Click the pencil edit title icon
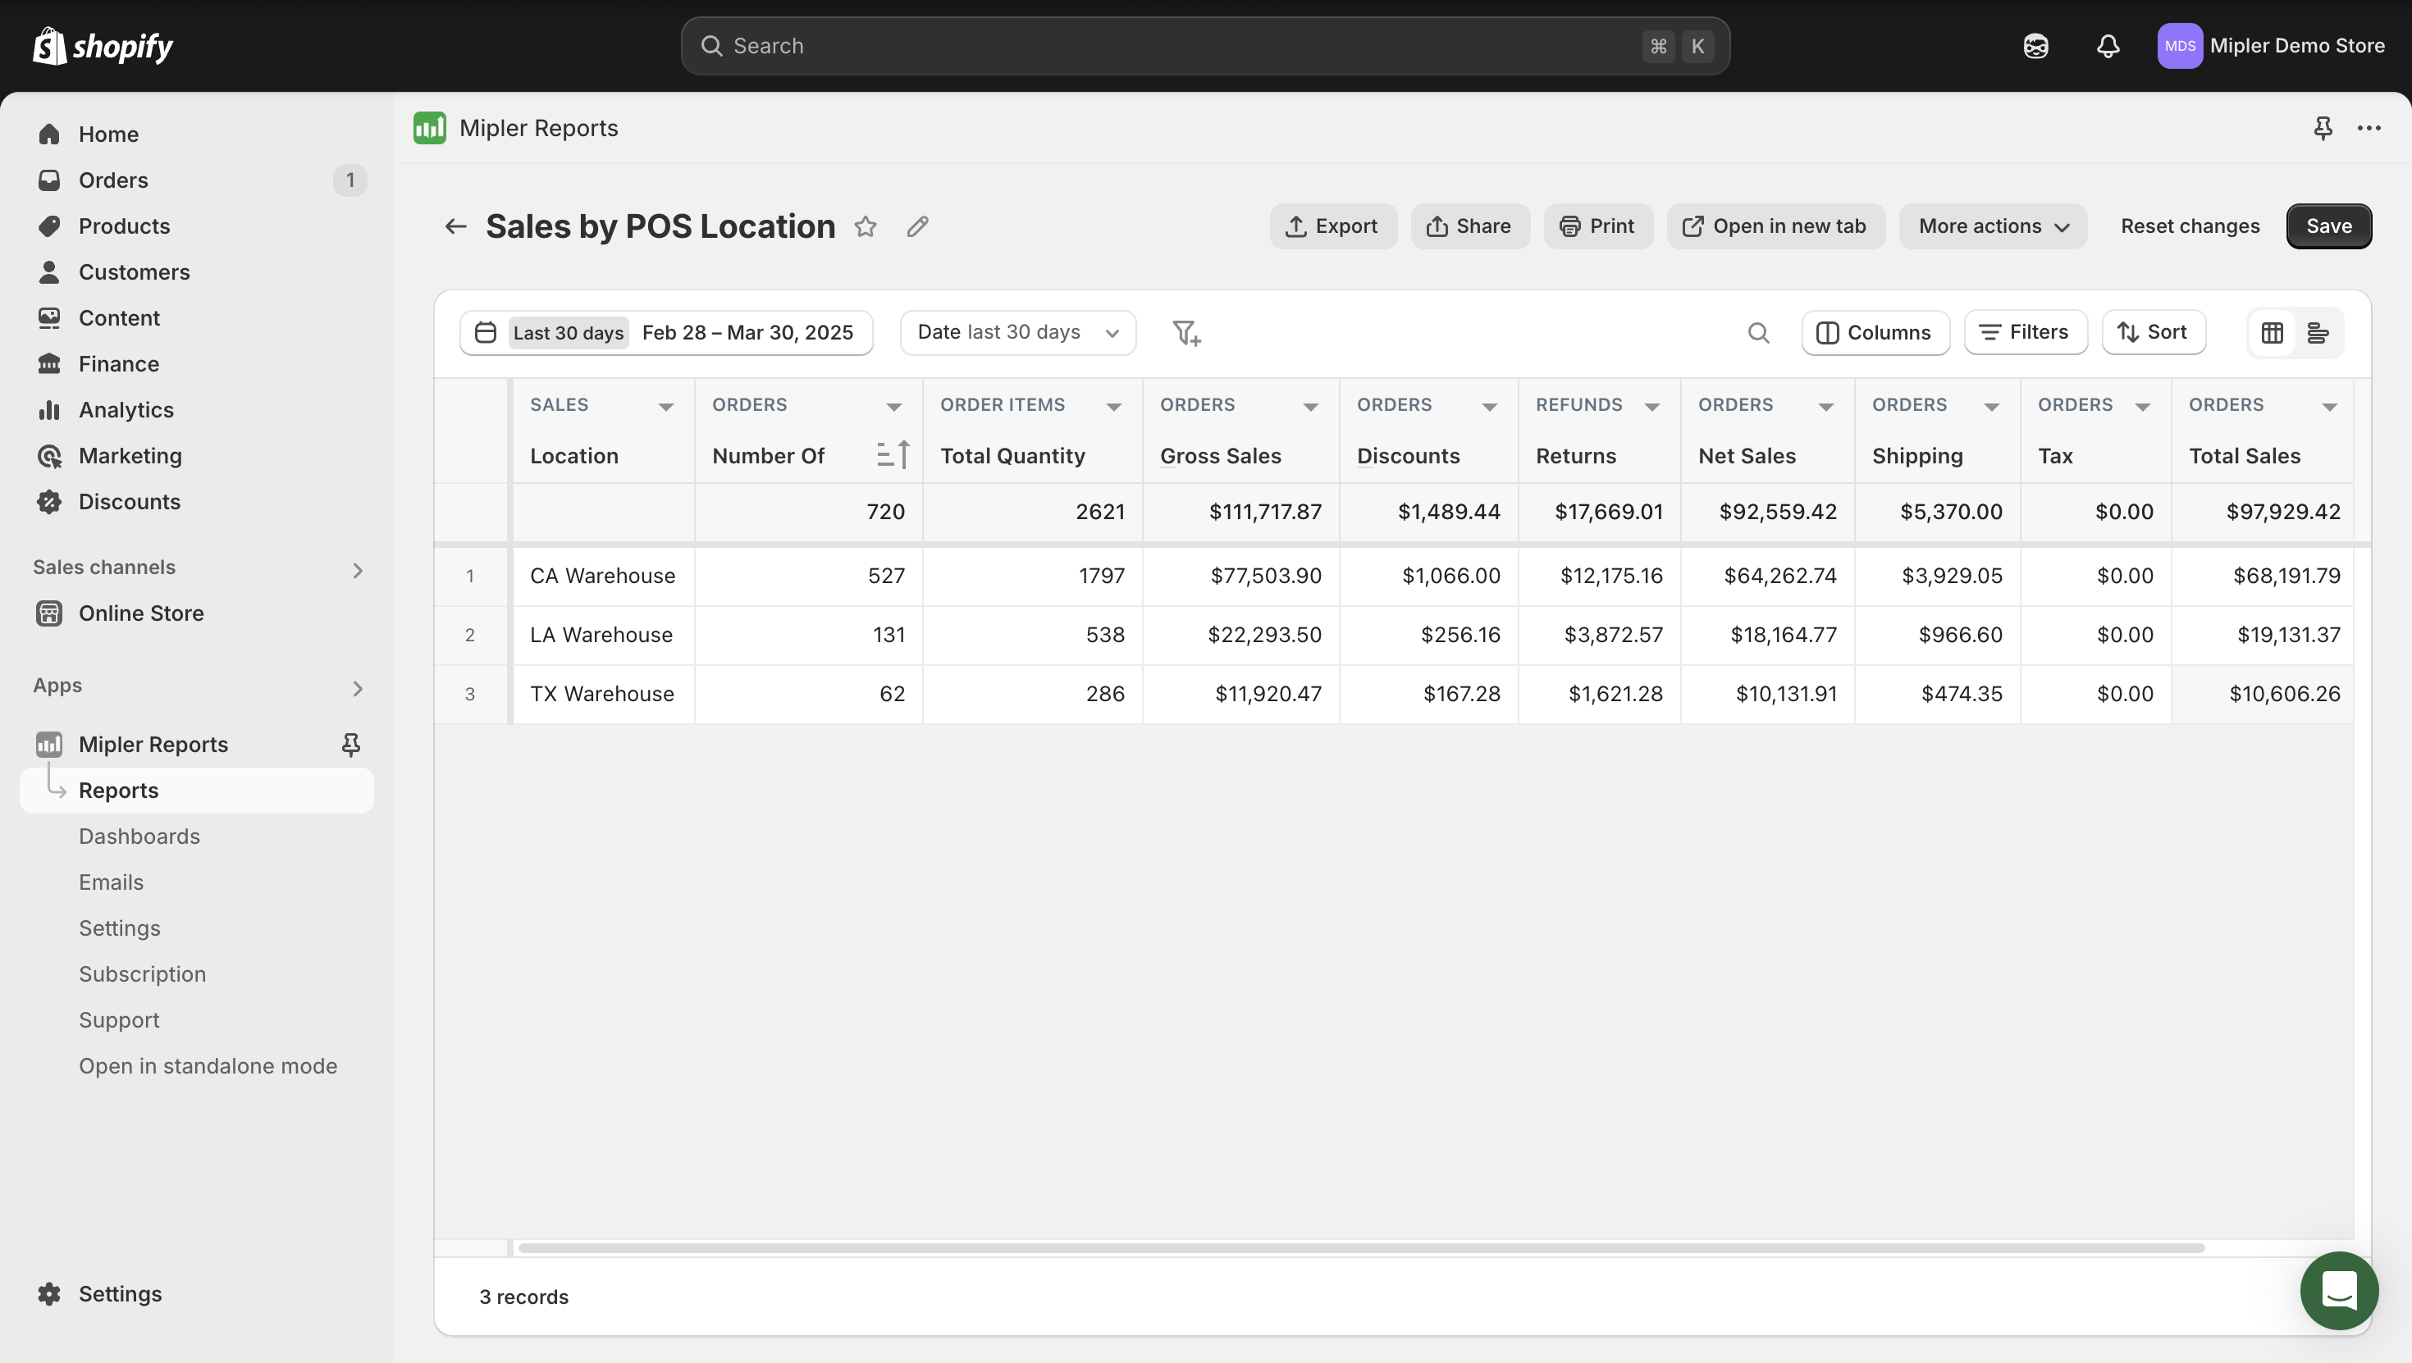This screenshot has width=2412, height=1363. point(917,226)
